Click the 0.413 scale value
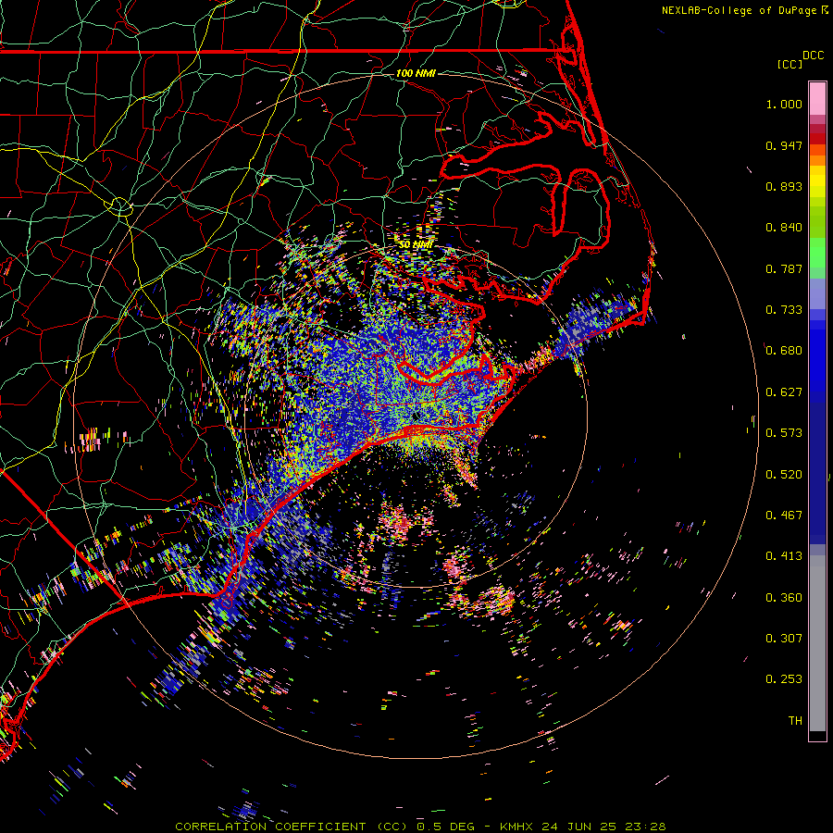Viewport: 833px width, 833px height. click(784, 556)
